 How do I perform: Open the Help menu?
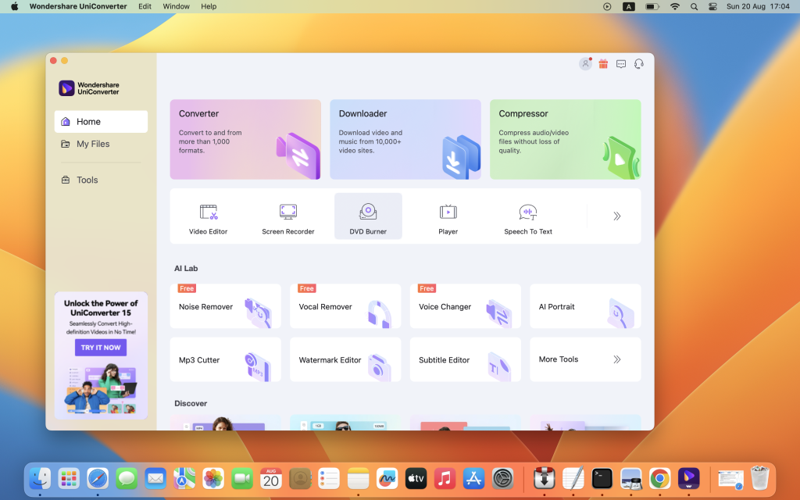(209, 6)
